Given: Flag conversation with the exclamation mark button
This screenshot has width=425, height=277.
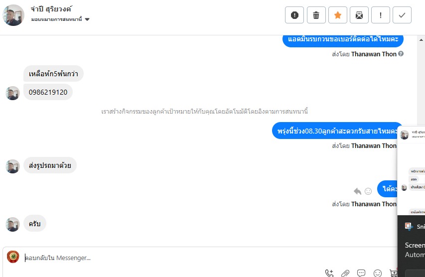Looking at the screenshot, I should [381, 15].
